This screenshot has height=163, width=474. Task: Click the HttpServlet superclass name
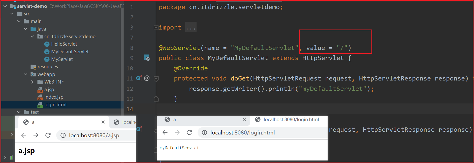coord(323,58)
